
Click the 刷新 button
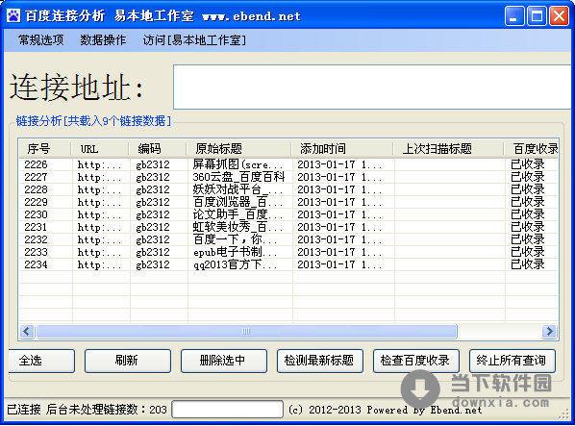(x=128, y=361)
